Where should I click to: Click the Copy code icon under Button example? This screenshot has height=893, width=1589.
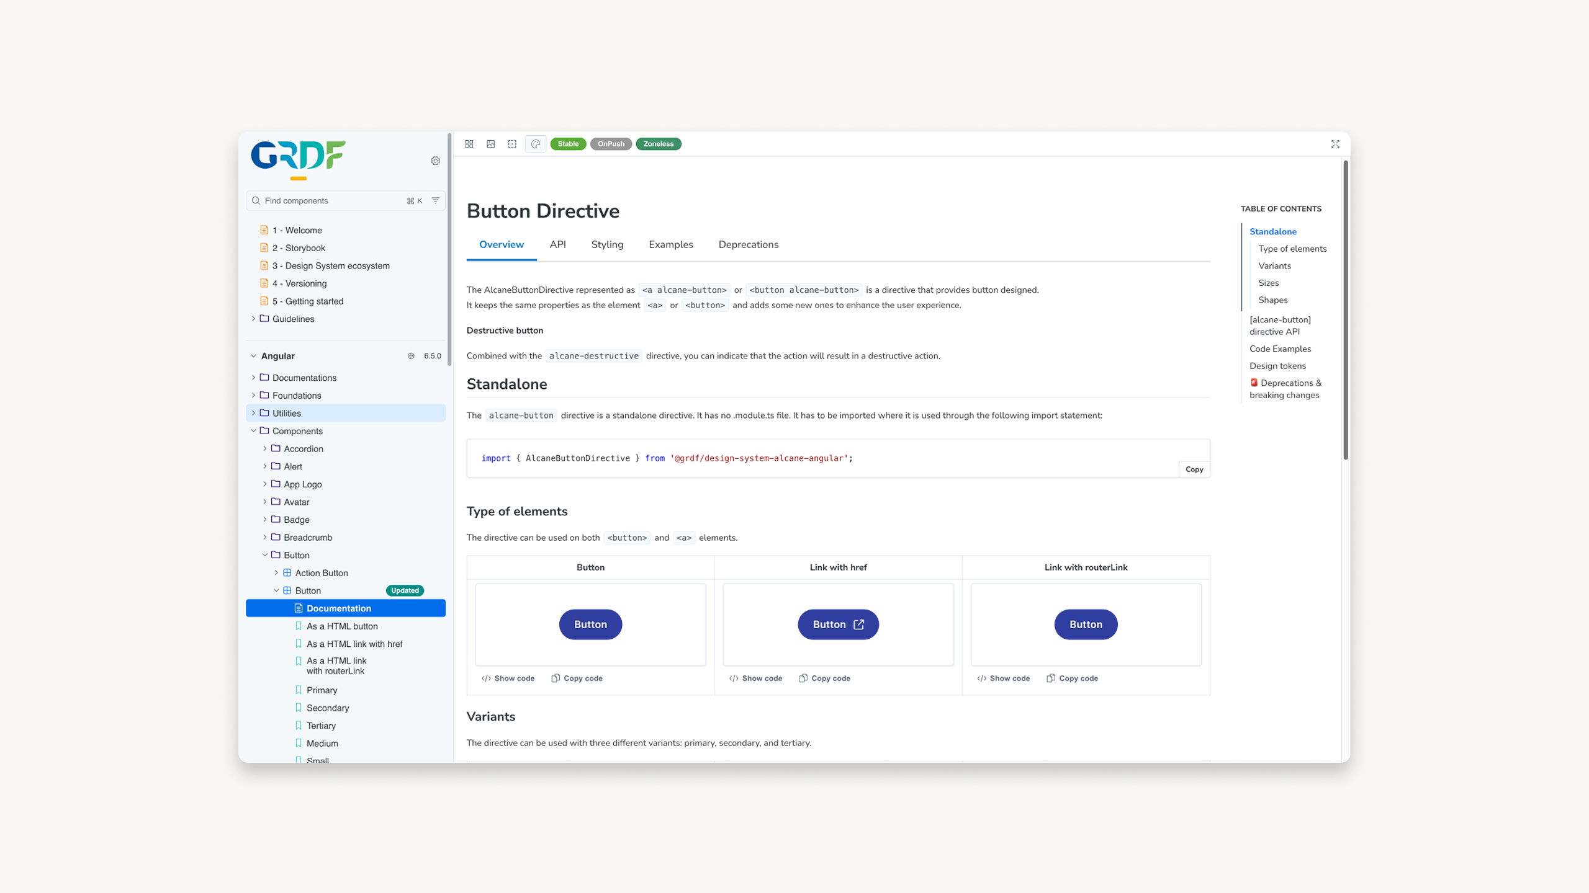556,678
